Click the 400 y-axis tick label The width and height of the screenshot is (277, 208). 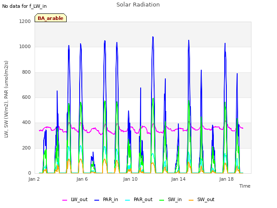tap(26, 122)
